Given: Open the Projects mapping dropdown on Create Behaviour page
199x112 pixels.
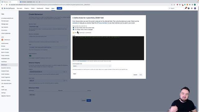Looking at the screenshot, I should click(48, 72).
